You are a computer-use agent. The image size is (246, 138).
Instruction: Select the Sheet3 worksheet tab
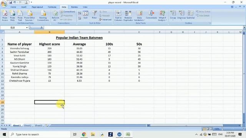[38, 125]
